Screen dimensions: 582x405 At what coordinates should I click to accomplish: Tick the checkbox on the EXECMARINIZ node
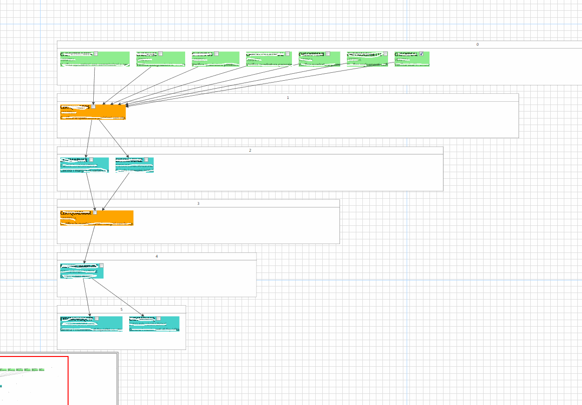[146, 160]
